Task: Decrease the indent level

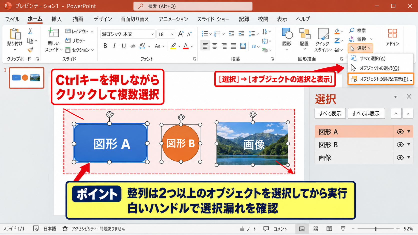Action: 231,34
